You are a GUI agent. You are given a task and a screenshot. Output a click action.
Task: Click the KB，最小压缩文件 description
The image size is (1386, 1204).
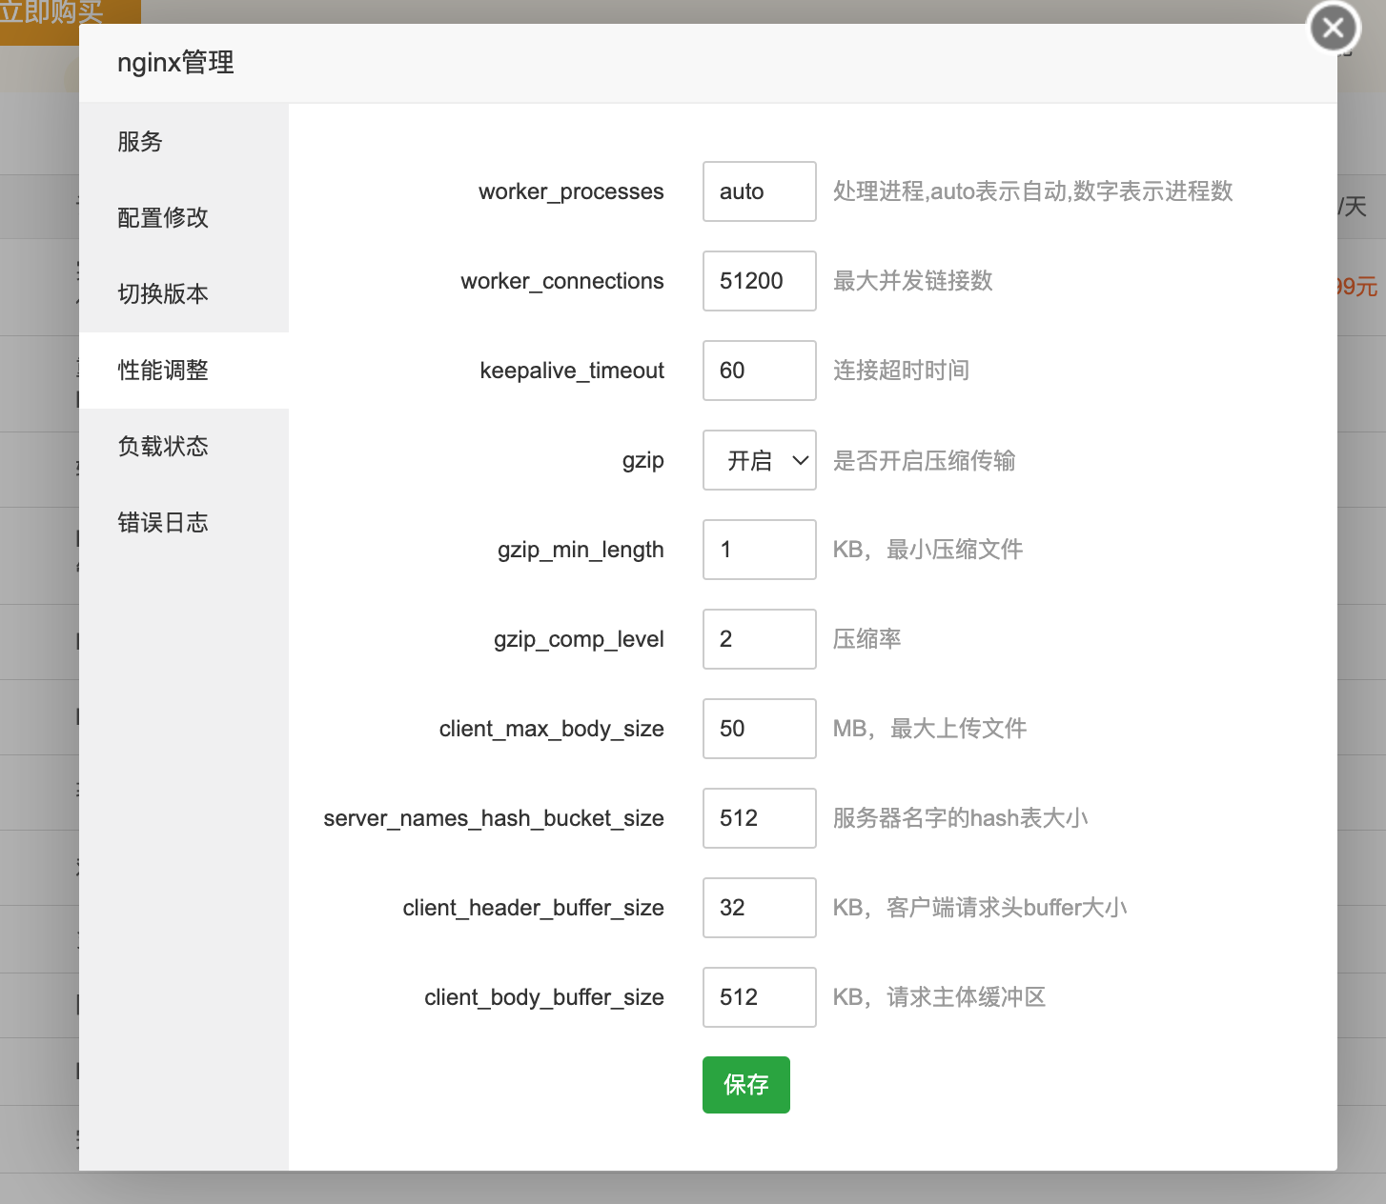(927, 550)
